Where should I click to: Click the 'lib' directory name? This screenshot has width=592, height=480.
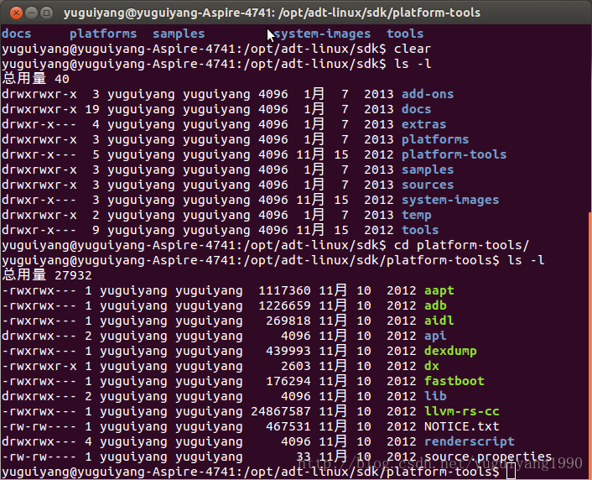pyautogui.click(x=435, y=396)
